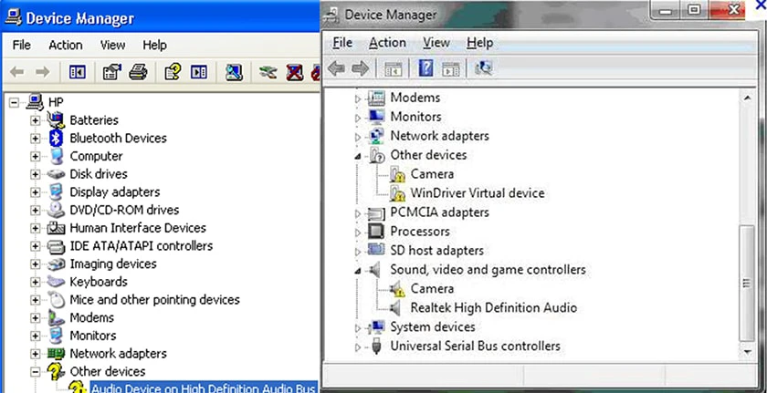
Task: Click Forward arrow in left Device Manager toolbar
Action: 43,72
